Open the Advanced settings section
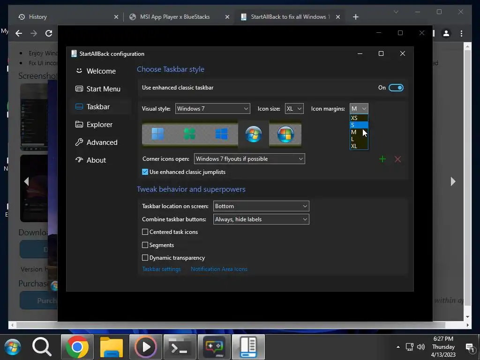Viewport: 480px width, 360px height. pyautogui.click(x=101, y=142)
